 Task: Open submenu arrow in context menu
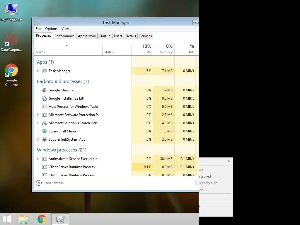pyautogui.click(x=229, y=161)
